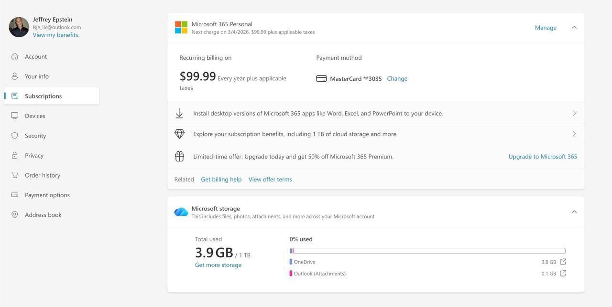
Task: Click Upgrade to Microsoft 365 link
Action: pos(543,157)
